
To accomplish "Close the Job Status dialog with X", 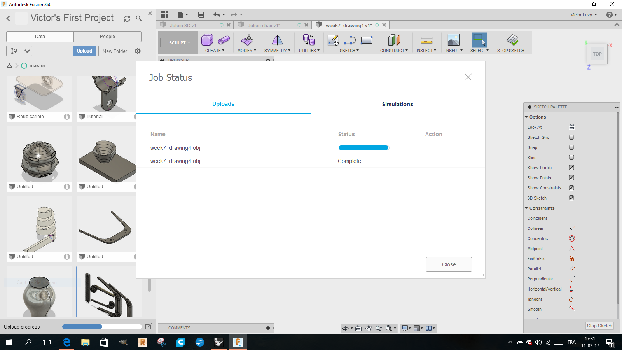I will (468, 77).
